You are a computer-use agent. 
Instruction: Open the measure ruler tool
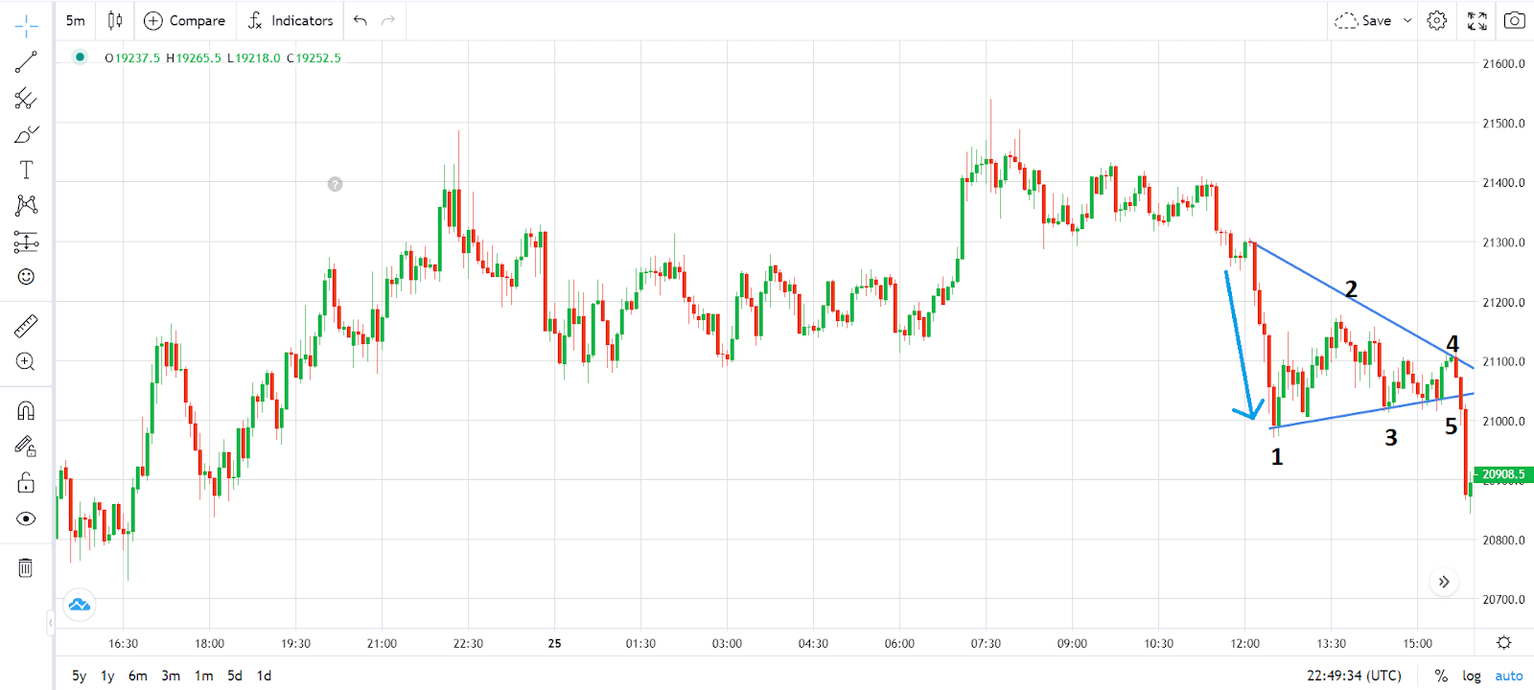[26, 327]
